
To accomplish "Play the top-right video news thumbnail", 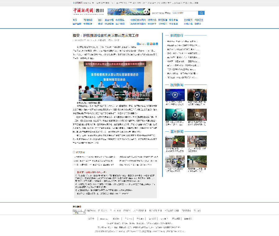I will (197, 95).
